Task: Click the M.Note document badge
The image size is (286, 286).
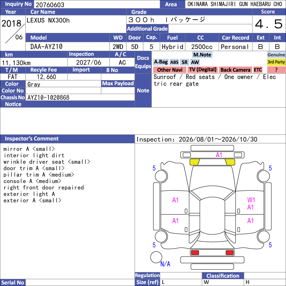Action: pos(202,55)
